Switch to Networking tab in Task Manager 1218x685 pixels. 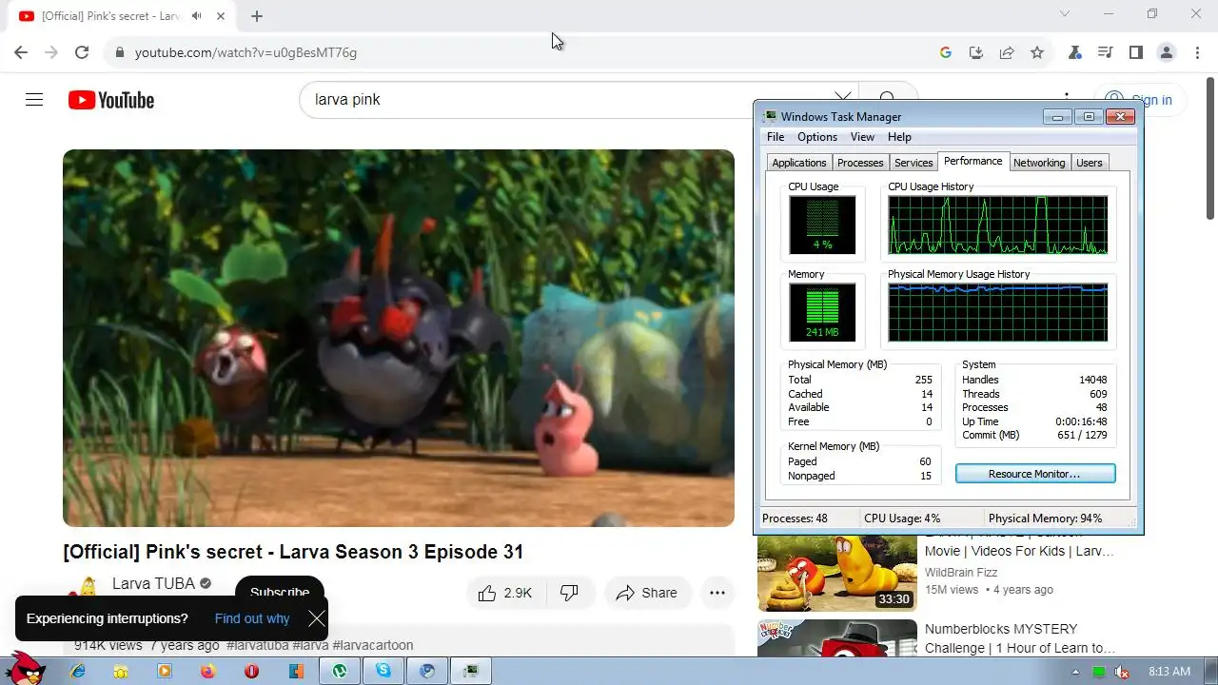tap(1039, 163)
